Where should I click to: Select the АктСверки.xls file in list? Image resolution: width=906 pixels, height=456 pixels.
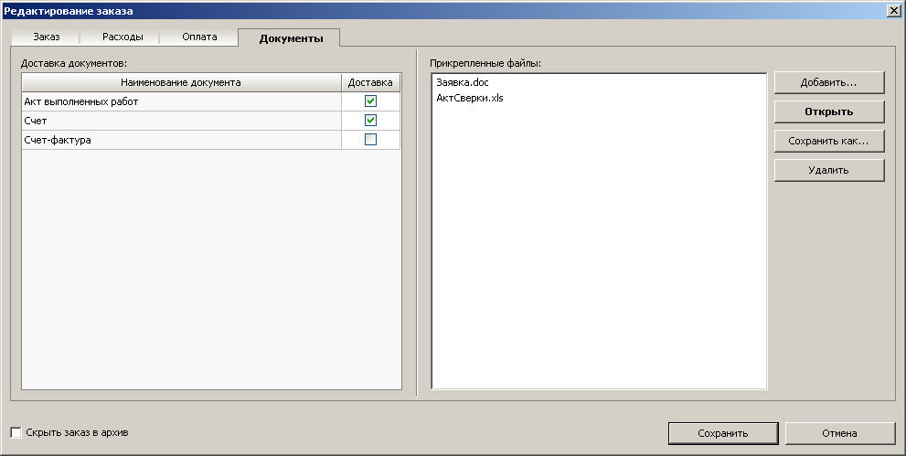[470, 98]
